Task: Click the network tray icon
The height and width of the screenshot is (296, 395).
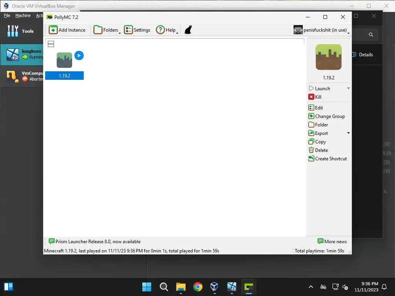Action: (x=335, y=287)
